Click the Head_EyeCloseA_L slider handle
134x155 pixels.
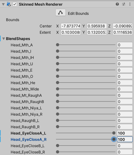click(x=114, y=133)
